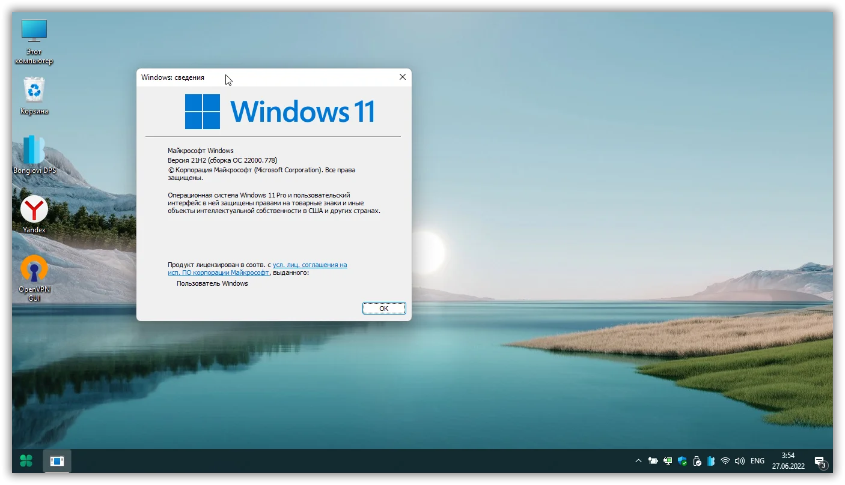Open the volume speaker tray icon

tap(740, 461)
